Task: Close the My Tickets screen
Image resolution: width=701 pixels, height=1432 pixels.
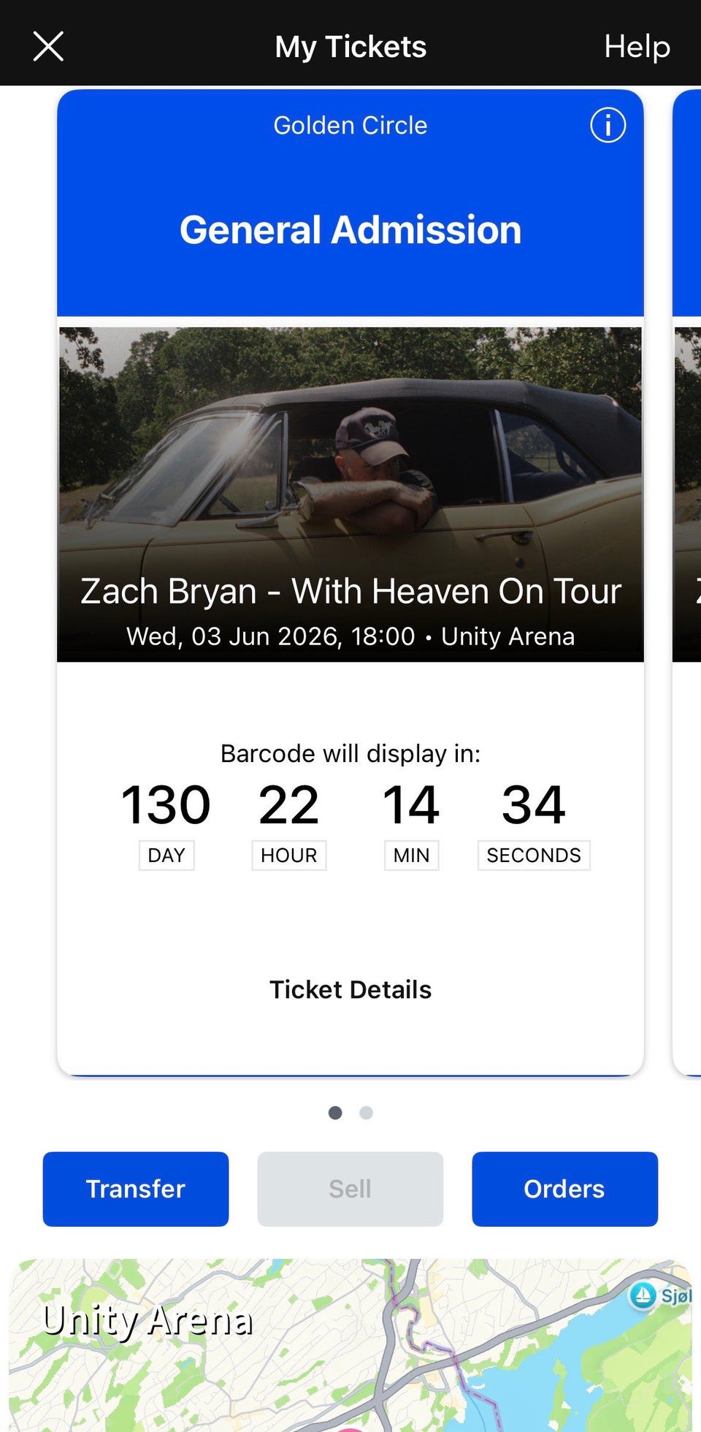Action: coord(48,47)
